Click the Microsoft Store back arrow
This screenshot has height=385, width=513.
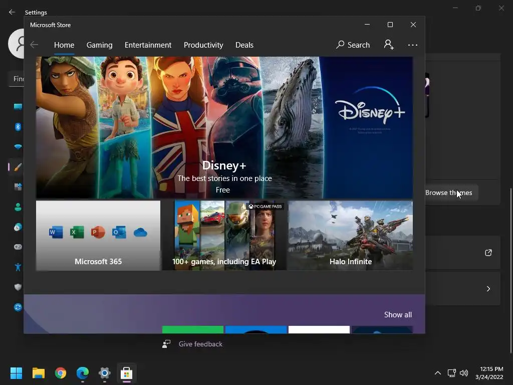[x=34, y=45]
